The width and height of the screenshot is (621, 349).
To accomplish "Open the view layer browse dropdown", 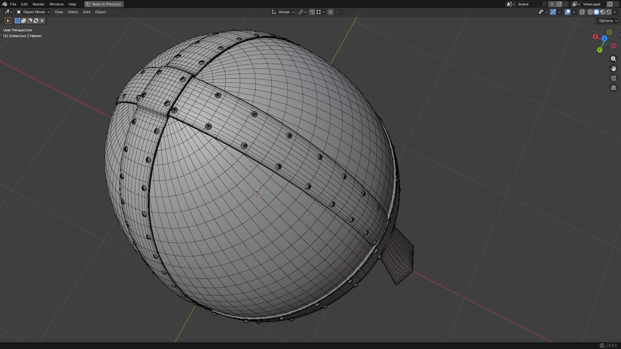I will (576, 4).
